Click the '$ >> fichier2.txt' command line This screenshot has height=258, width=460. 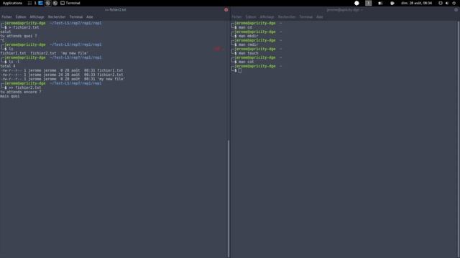pos(23,87)
